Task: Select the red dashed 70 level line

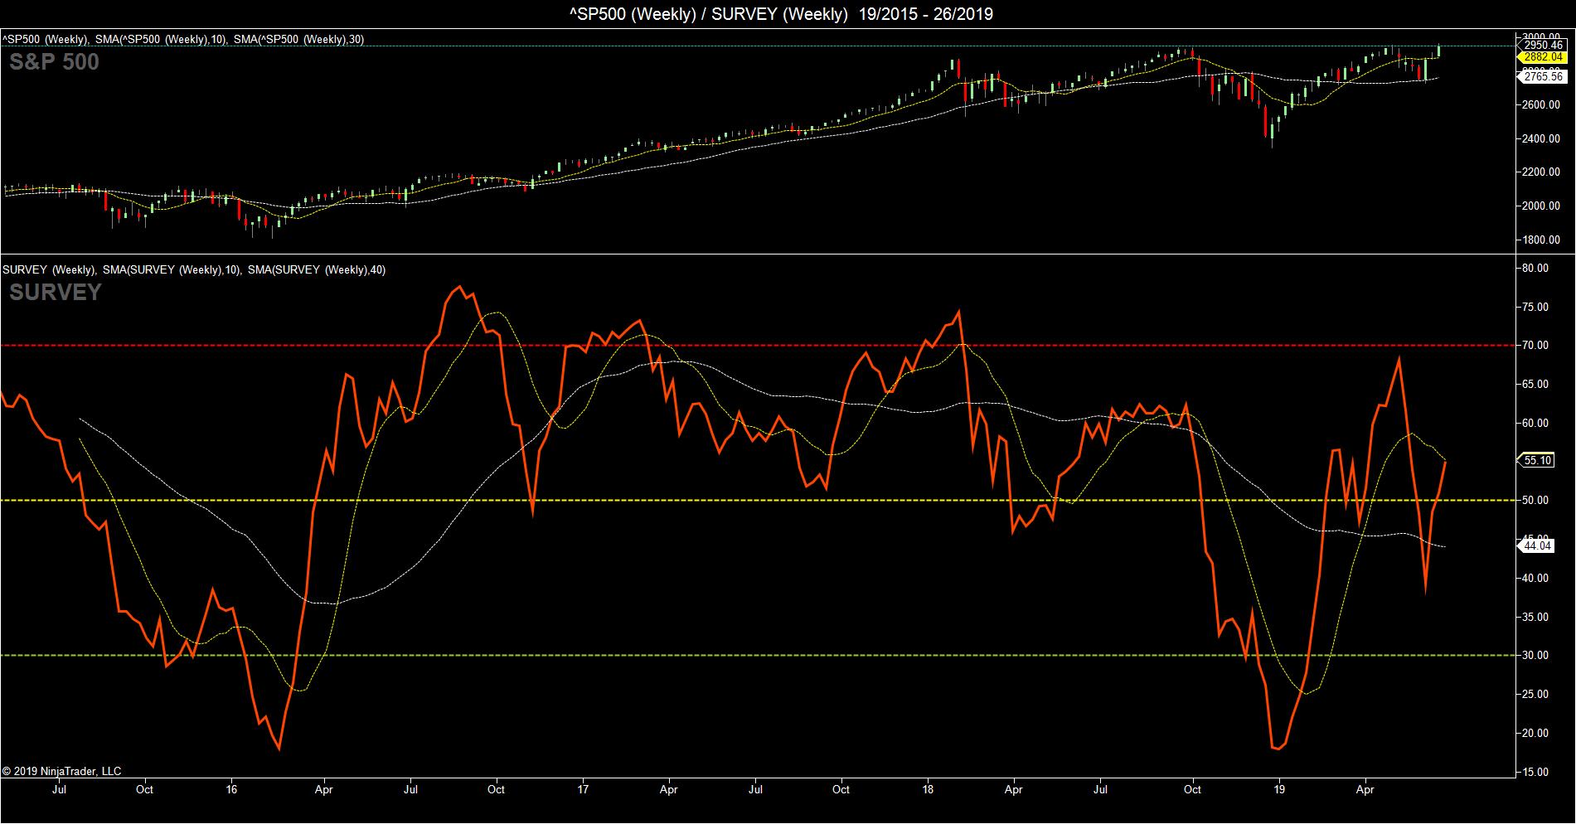Action: (x=759, y=345)
